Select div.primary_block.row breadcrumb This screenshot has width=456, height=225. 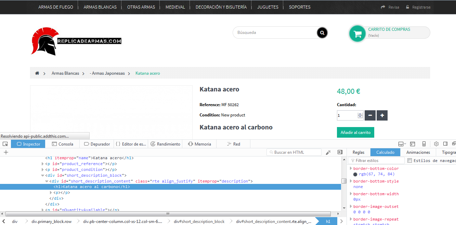point(52,222)
